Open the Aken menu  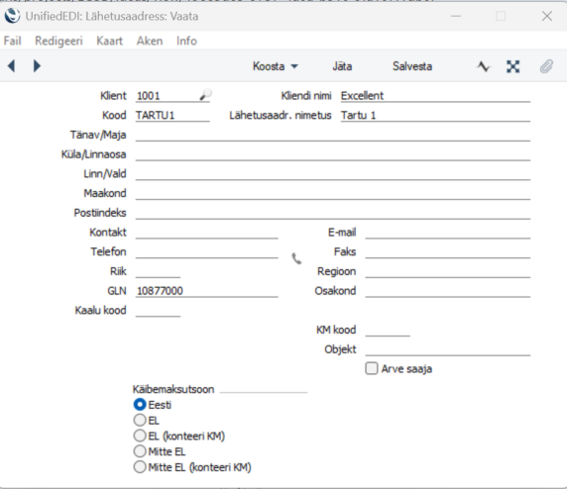[150, 41]
